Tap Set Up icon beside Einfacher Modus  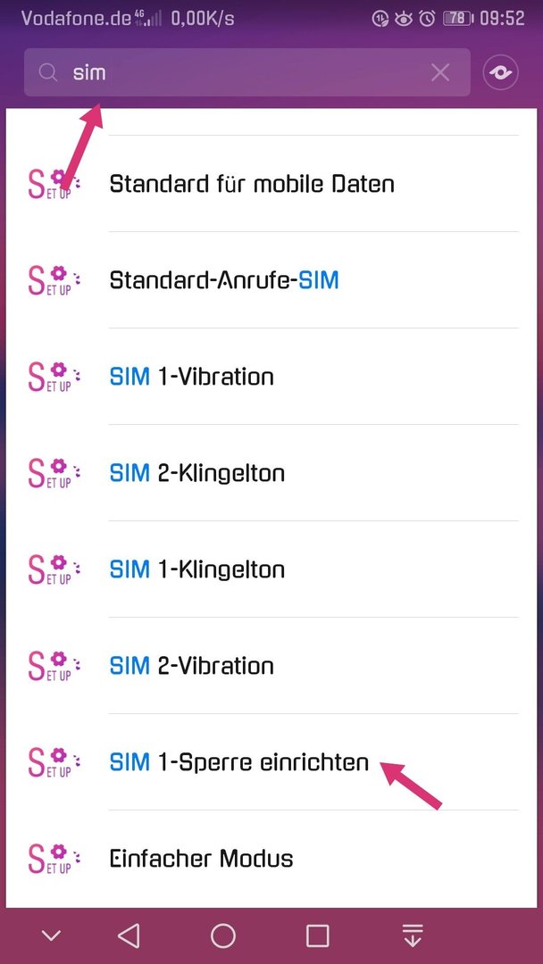tap(54, 859)
